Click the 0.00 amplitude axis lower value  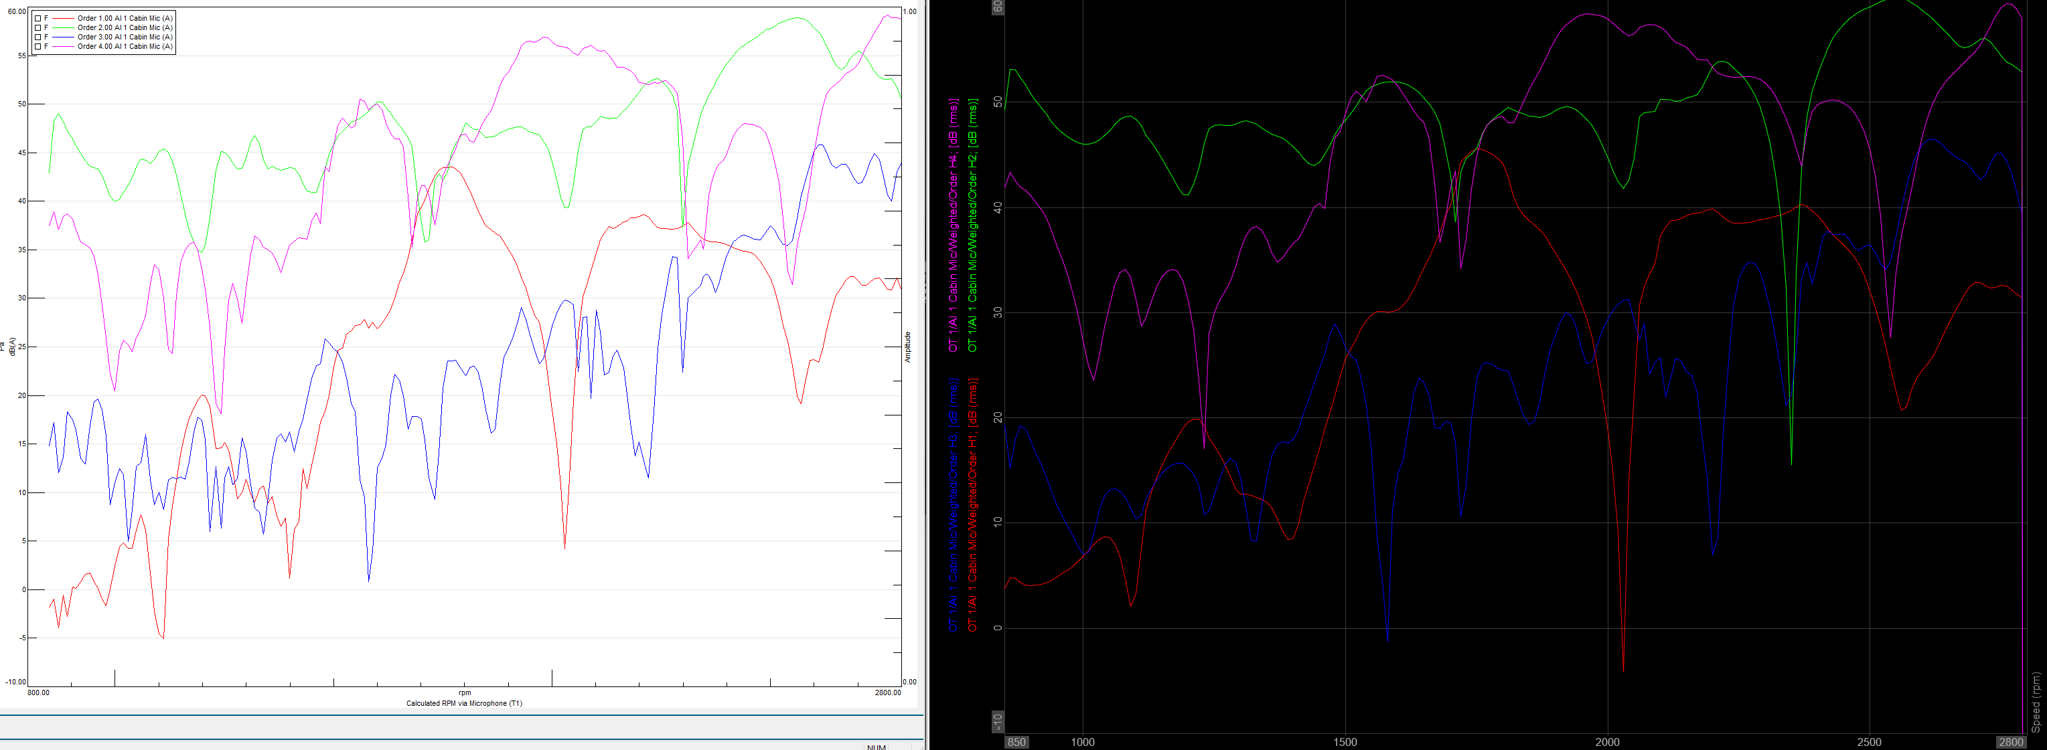(x=911, y=682)
